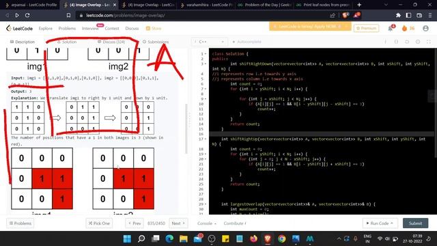Click the LeetCode logo
437x246 pixels.
(x=19, y=28)
